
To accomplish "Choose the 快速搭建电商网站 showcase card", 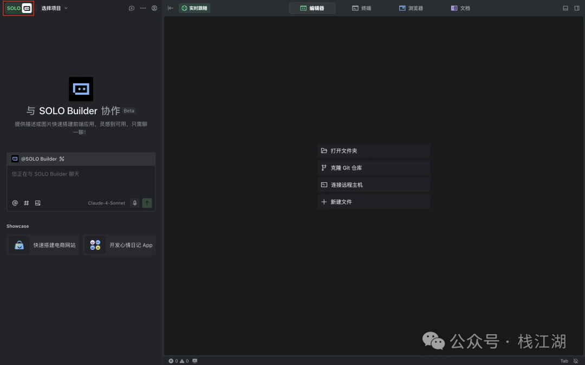I will pyautogui.click(x=43, y=245).
